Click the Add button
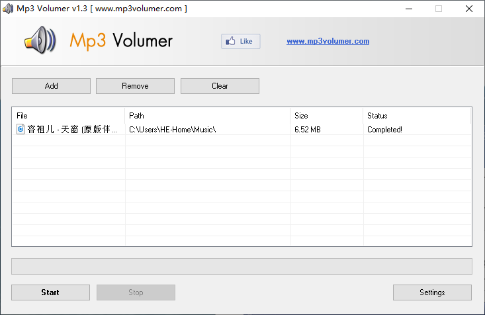This screenshot has width=485, height=315. (x=51, y=86)
